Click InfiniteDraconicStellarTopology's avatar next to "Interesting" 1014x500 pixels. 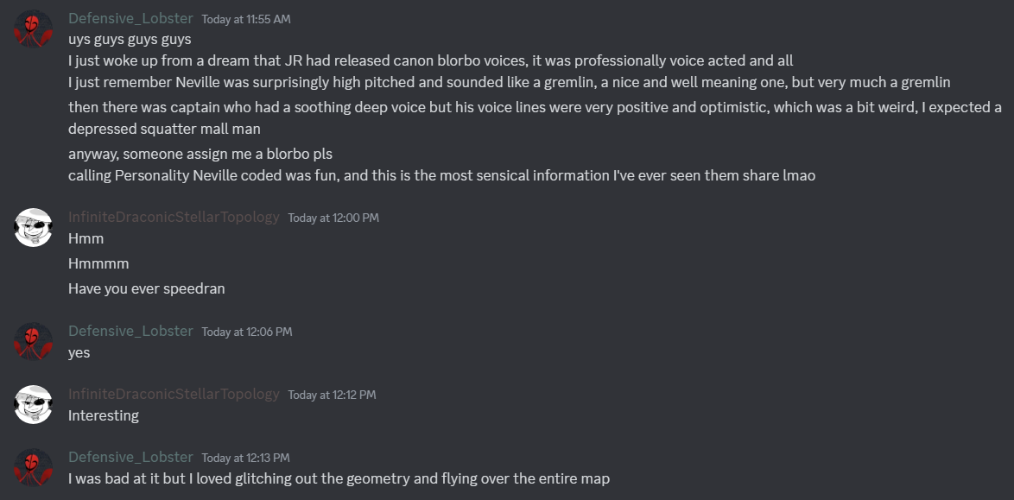click(34, 404)
